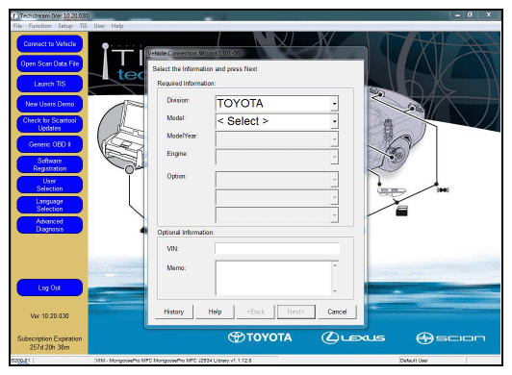Close the Techstream window
Viewport: 512px width, 375px height.
pyautogui.click(x=489, y=14)
